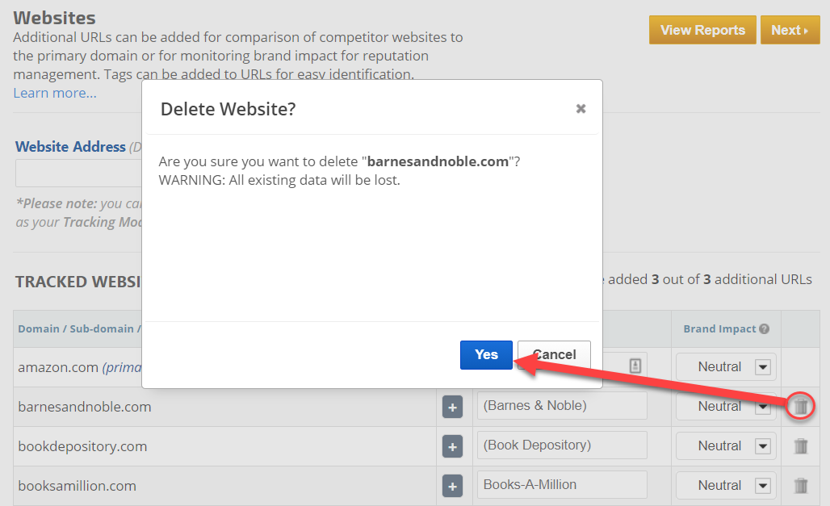Click the View Reports button
The image size is (830, 506).
702,30
